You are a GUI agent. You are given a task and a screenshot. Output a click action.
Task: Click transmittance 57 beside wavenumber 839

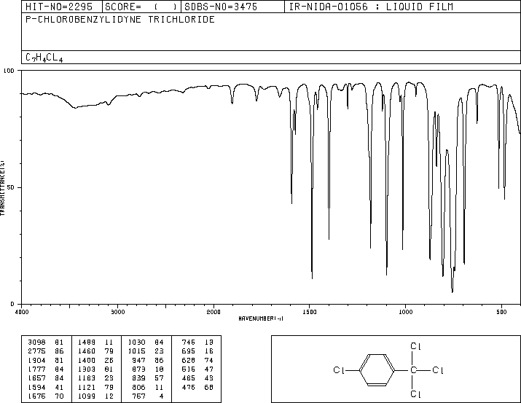tap(159, 378)
